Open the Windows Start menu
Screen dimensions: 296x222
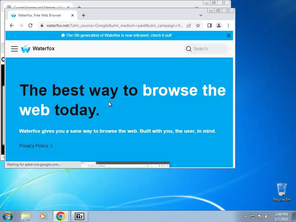click(8, 216)
